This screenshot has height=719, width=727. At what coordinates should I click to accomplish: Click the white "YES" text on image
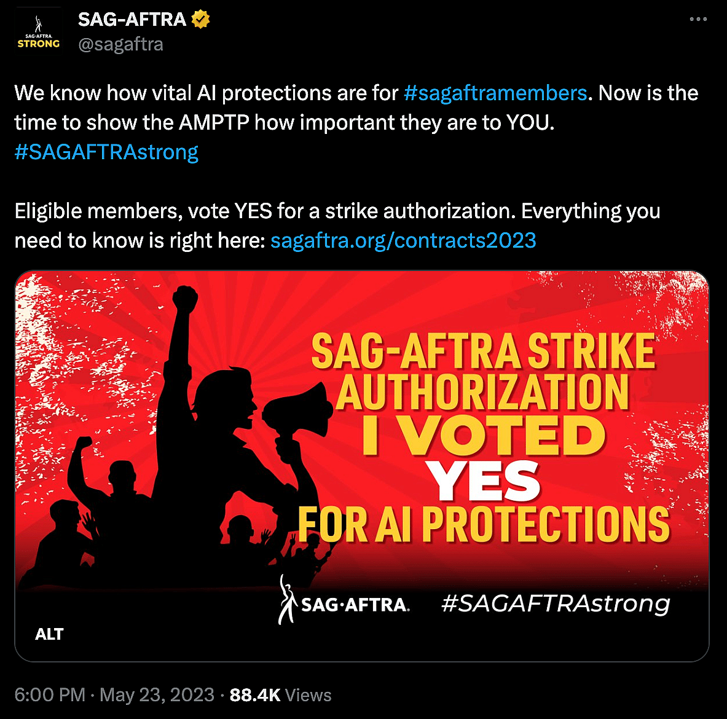pos(484,481)
